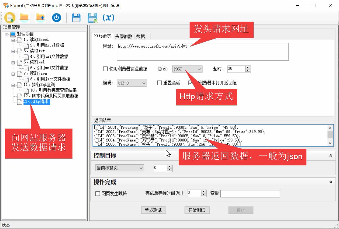Switch to the 头部参数 tab
This screenshot has width=339, height=229.
[x=124, y=36]
